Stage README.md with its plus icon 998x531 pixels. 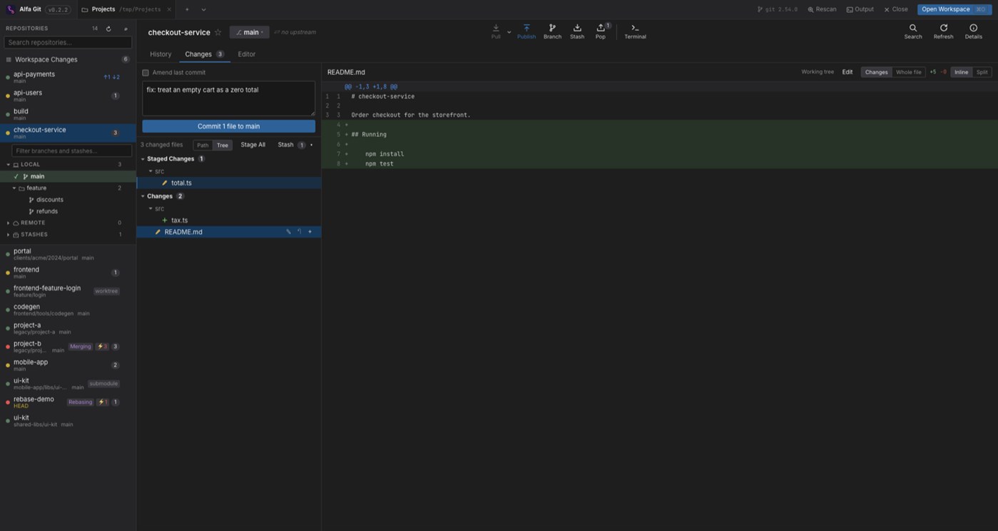click(x=310, y=232)
